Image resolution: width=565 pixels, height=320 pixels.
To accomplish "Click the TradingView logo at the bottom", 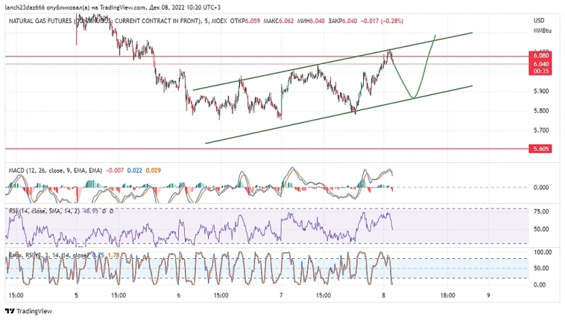I will (x=28, y=311).
